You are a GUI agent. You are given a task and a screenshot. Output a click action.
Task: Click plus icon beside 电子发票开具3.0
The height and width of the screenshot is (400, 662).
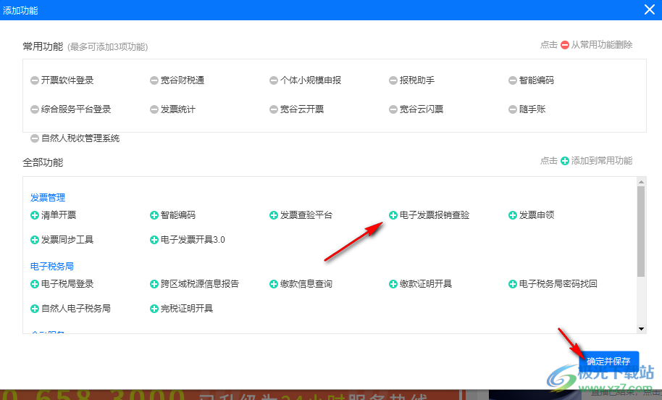154,240
